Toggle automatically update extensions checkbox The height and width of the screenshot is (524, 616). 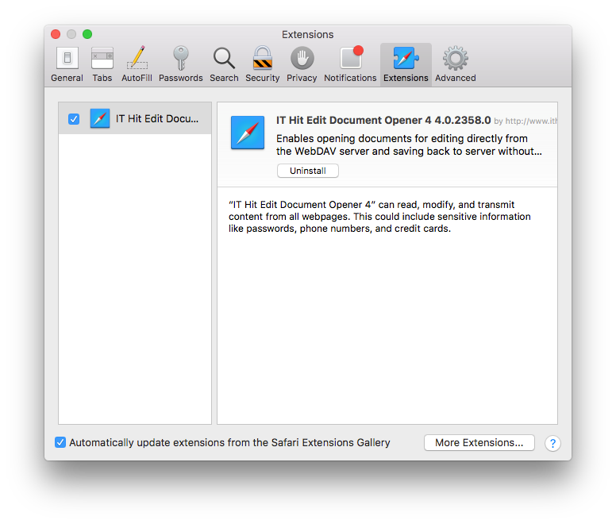pos(60,442)
